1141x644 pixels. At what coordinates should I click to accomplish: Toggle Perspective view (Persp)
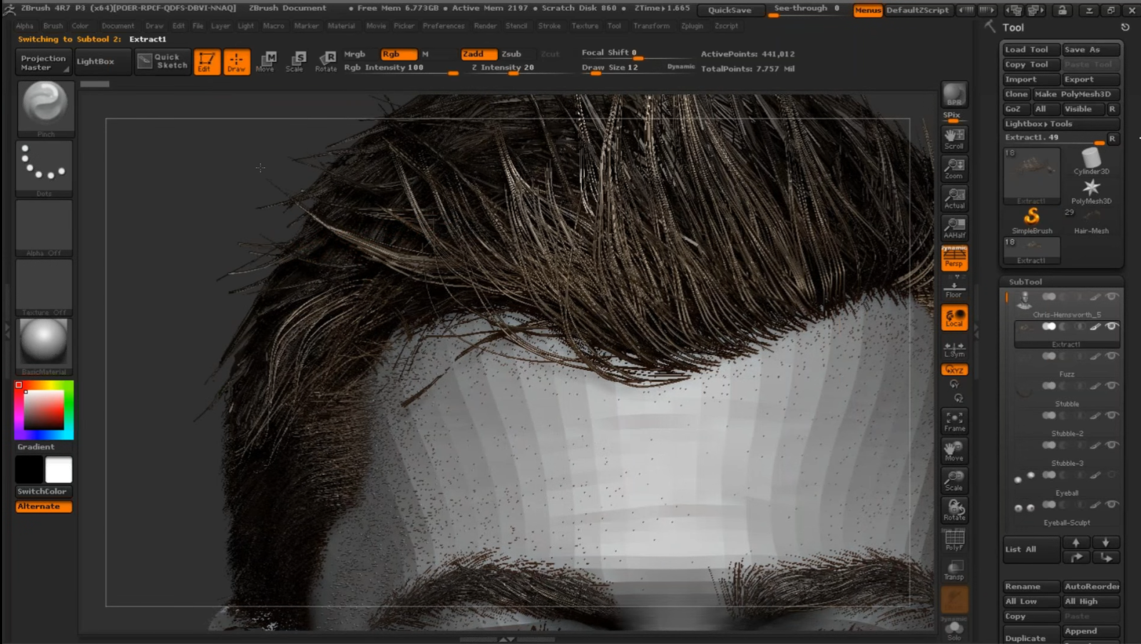[x=954, y=257]
